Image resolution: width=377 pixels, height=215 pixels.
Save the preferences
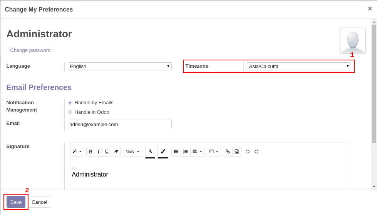tap(16, 202)
